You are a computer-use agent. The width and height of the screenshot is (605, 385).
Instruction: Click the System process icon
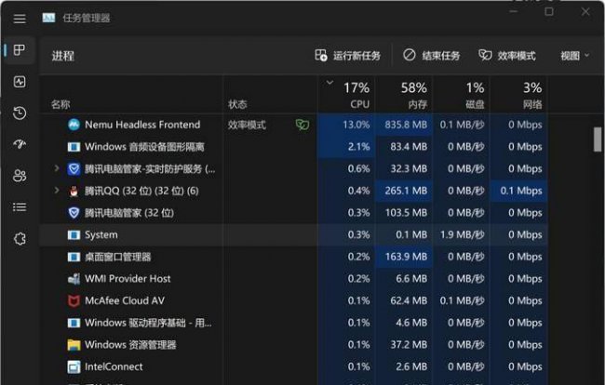click(74, 234)
